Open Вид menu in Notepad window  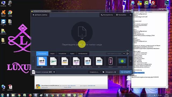coord(146,12)
